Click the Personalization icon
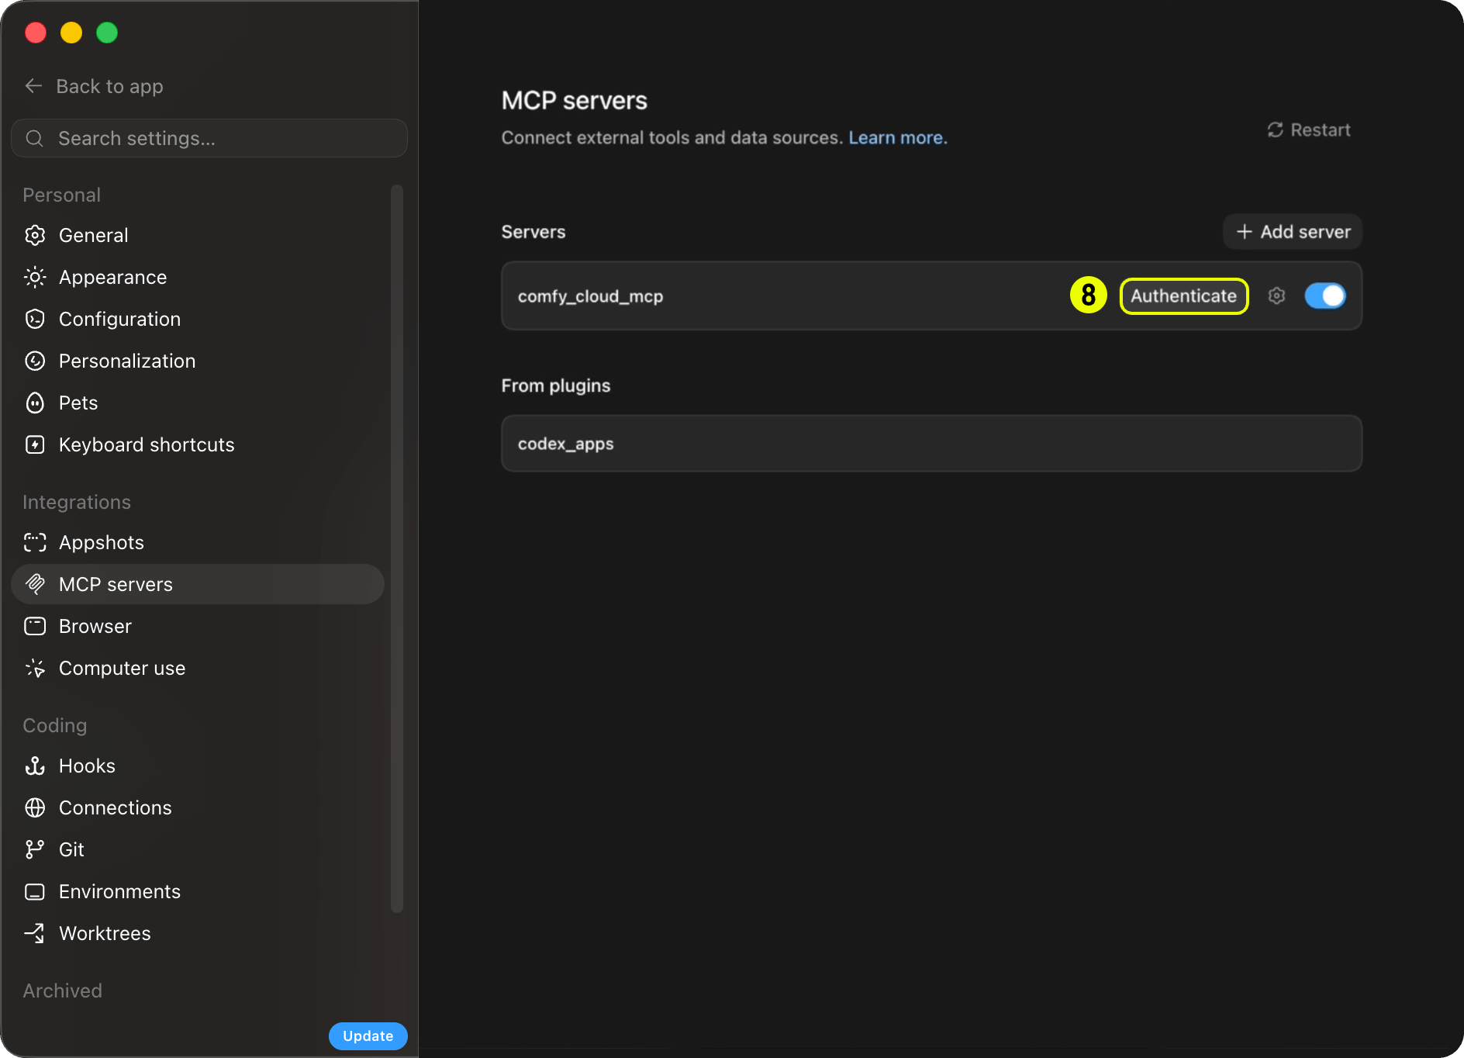Viewport: 1464px width, 1058px height. pyautogui.click(x=35, y=361)
